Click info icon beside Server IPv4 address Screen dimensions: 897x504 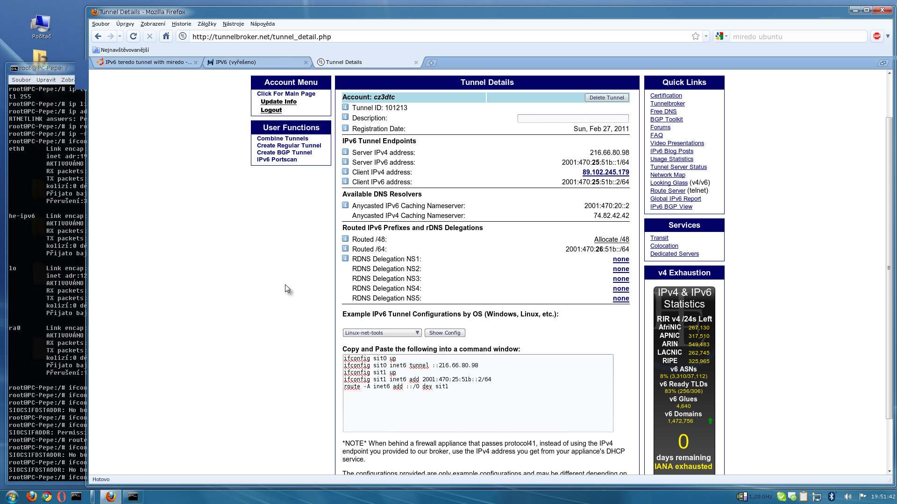click(345, 152)
